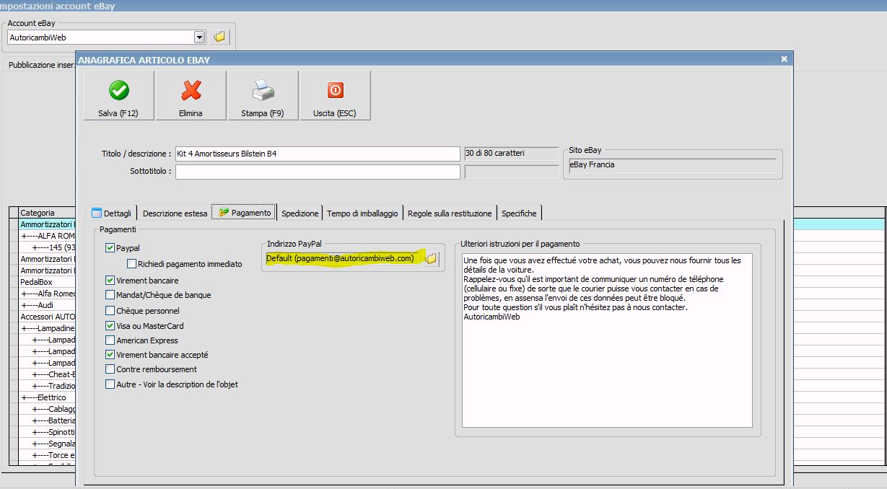Select the +----Tradizio category row
The height and width of the screenshot is (489, 887).
click(x=48, y=386)
